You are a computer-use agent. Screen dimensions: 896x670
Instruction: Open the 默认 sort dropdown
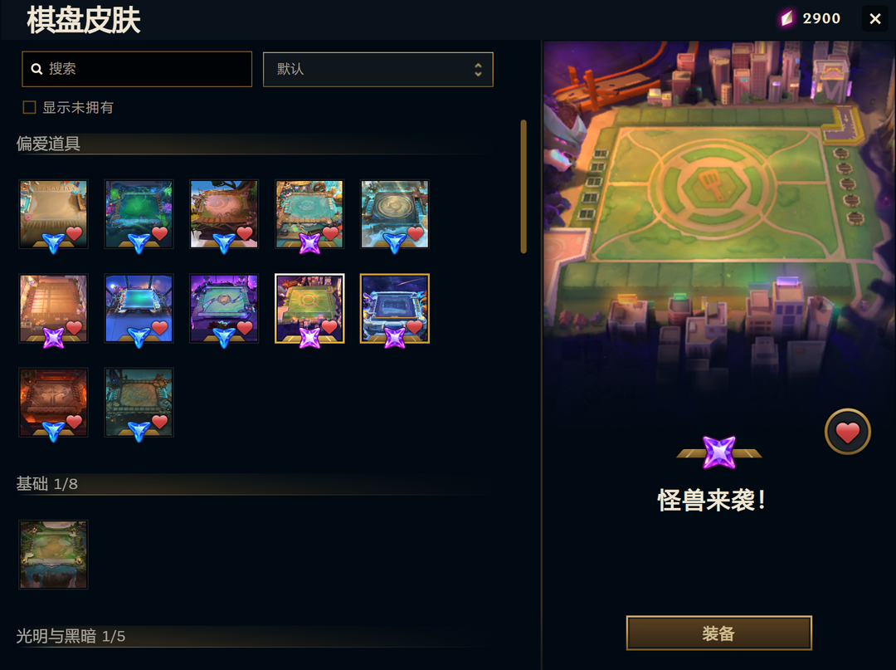click(377, 69)
